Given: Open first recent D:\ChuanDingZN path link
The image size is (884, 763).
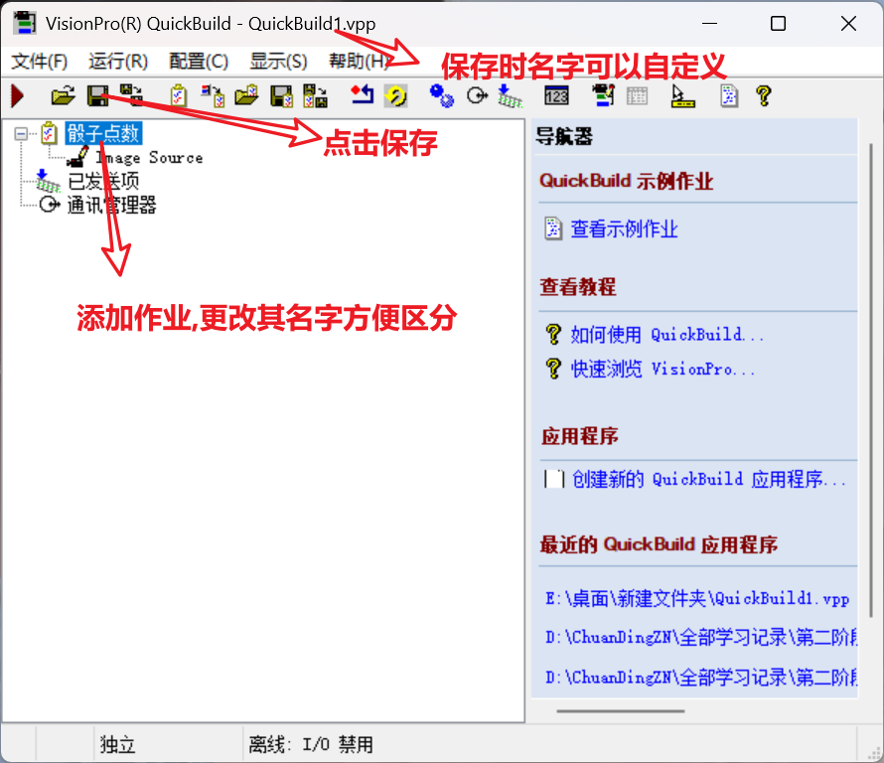Looking at the screenshot, I should pos(701,637).
